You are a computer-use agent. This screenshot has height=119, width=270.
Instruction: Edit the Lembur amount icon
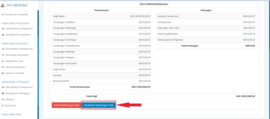coord(149,75)
